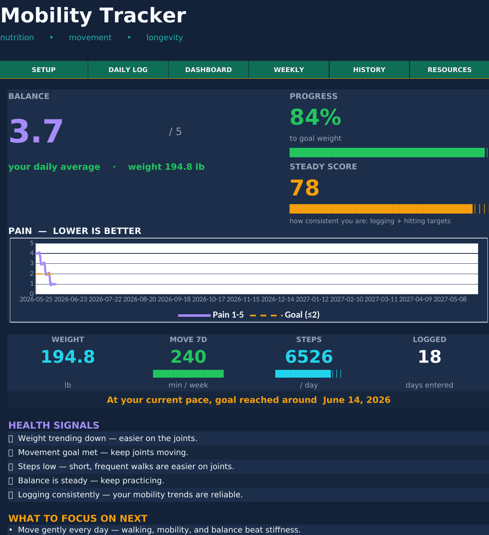Click 'Steps low' health signal row
The width and height of the screenshot is (489, 535).
pos(248,467)
